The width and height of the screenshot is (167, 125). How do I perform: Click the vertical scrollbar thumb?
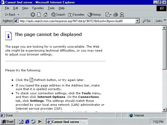click(x=164, y=50)
